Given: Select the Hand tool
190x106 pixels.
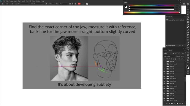Looking at the screenshot, I should [188, 58].
